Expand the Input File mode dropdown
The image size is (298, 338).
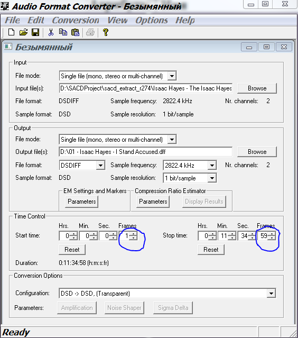click(172, 76)
